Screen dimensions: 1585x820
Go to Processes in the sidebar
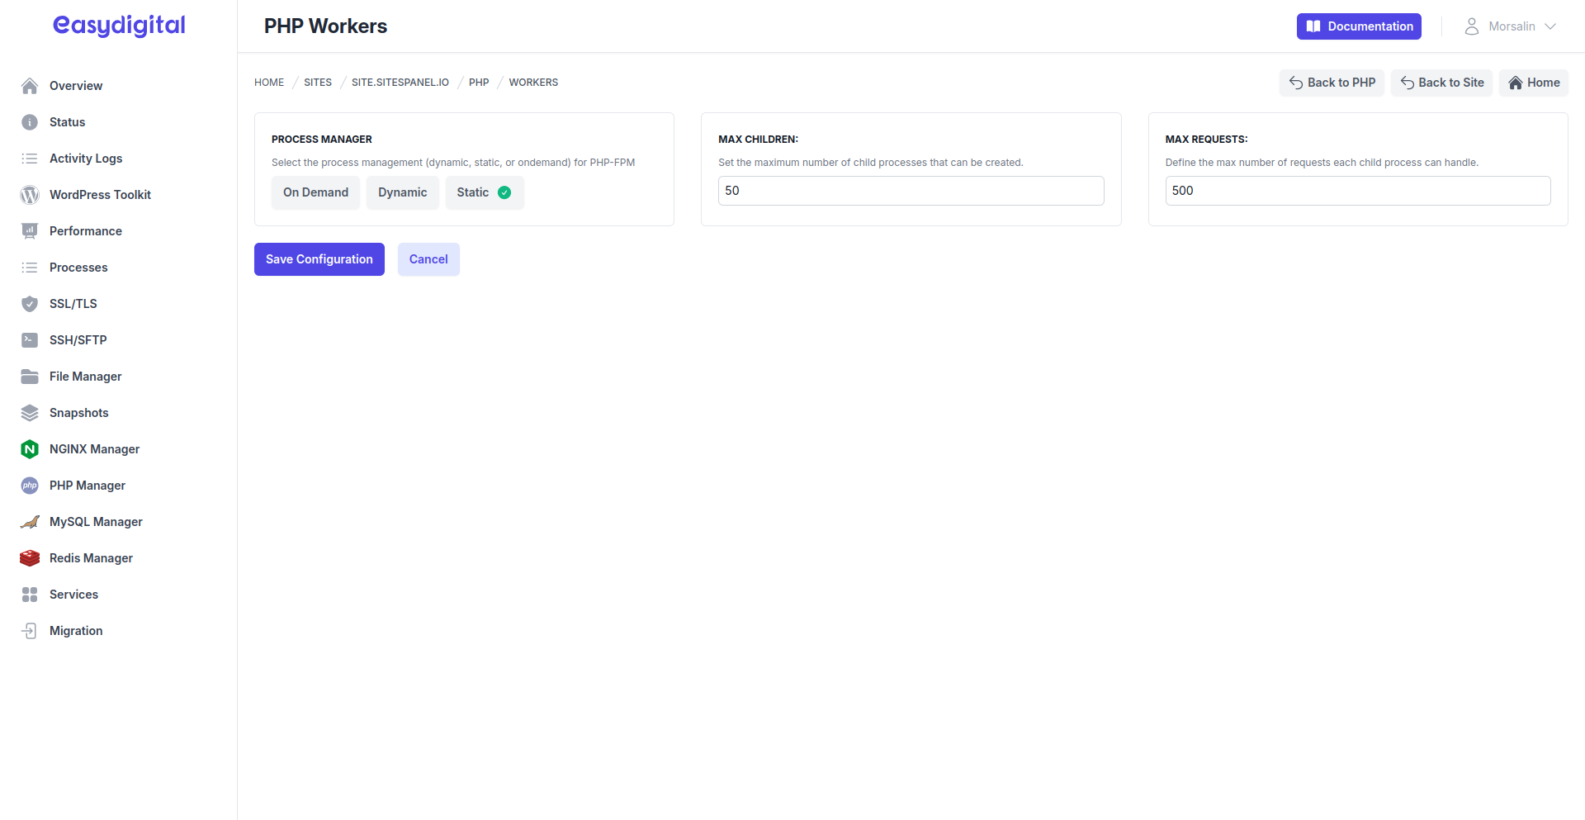78,268
